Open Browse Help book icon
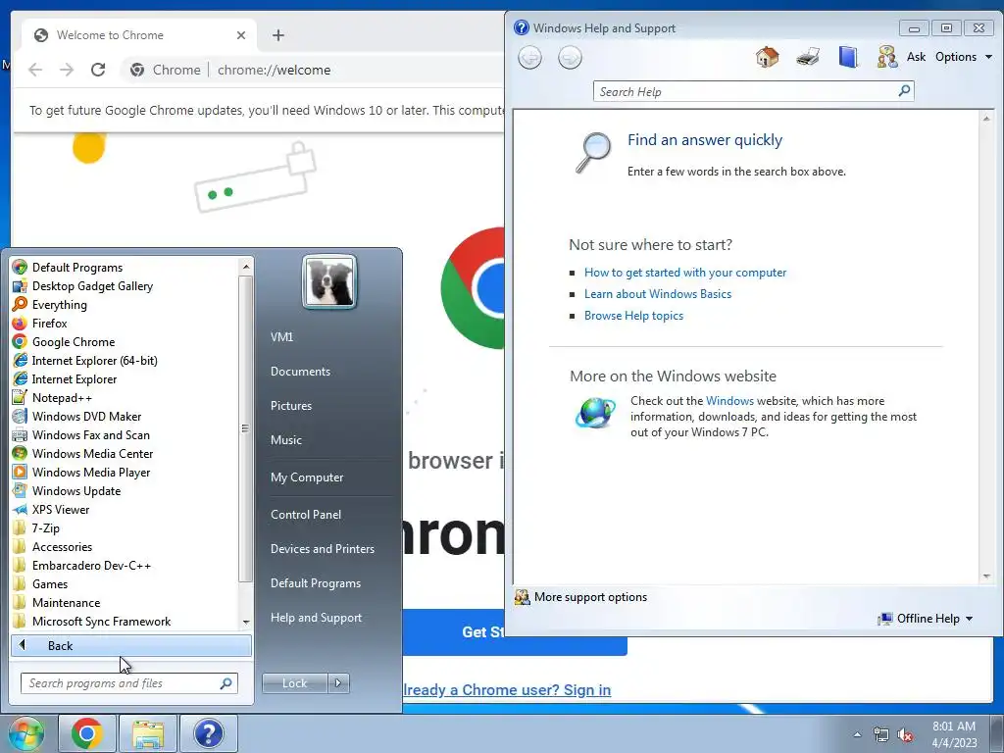 coord(848,57)
